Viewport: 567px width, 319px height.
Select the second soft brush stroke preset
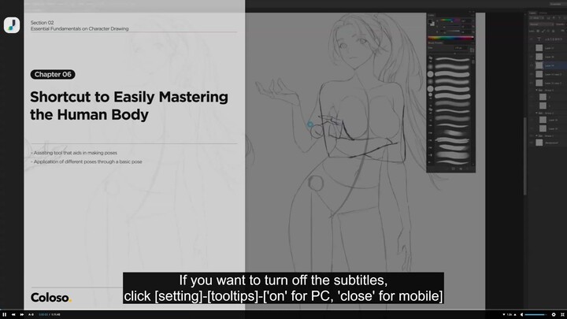[x=452, y=66]
